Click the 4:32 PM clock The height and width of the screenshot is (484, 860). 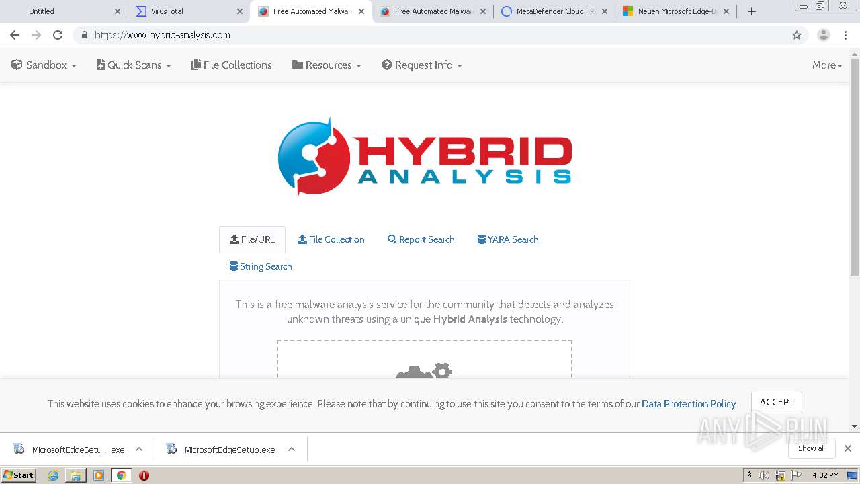point(825,475)
